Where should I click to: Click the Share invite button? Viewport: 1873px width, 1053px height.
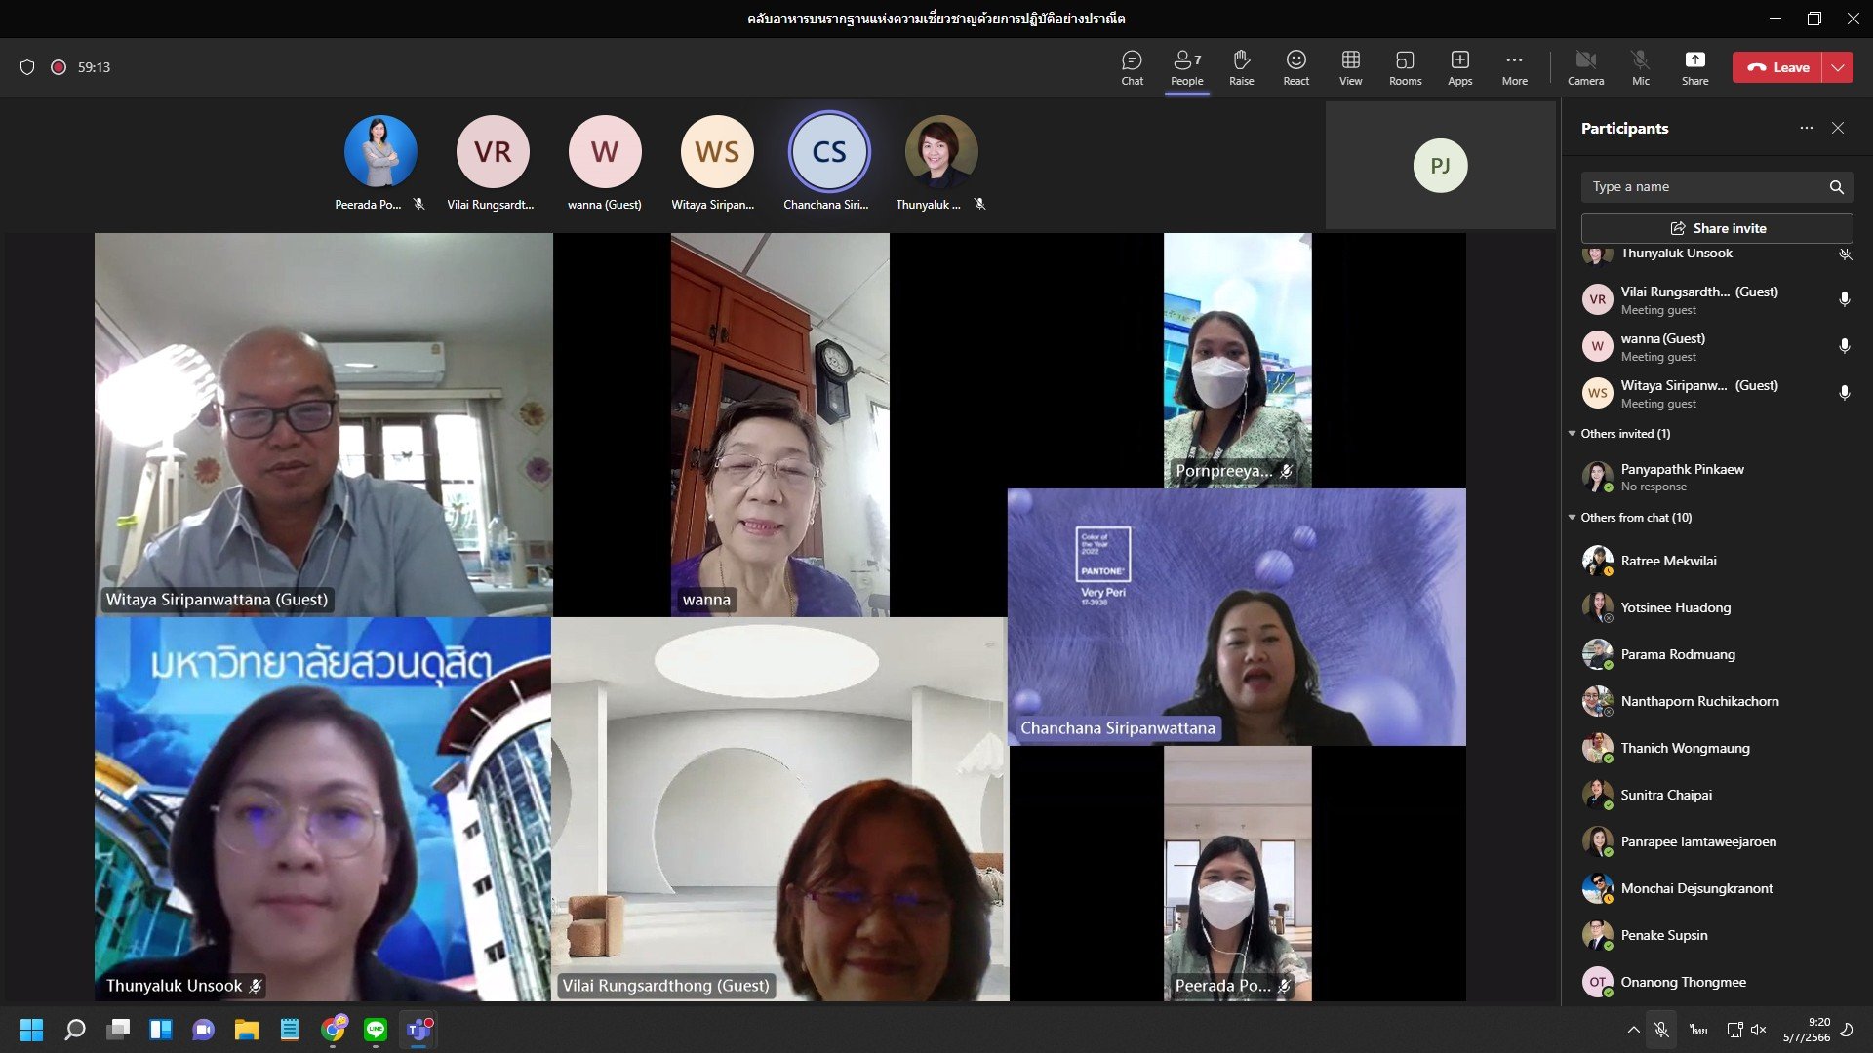tap(1716, 228)
